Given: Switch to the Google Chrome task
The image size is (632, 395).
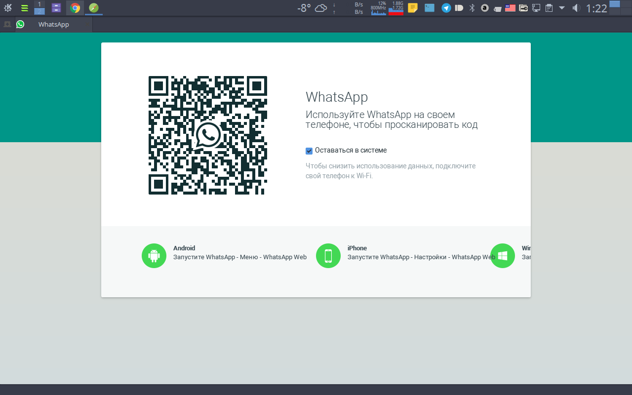Looking at the screenshot, I should (x=75, y=8).
